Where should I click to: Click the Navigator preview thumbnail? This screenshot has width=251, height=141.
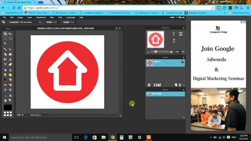pos(156,40)
